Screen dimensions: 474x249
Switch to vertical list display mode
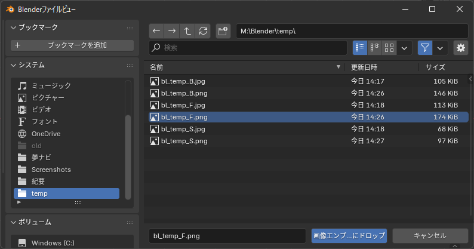tap(360, 48)
